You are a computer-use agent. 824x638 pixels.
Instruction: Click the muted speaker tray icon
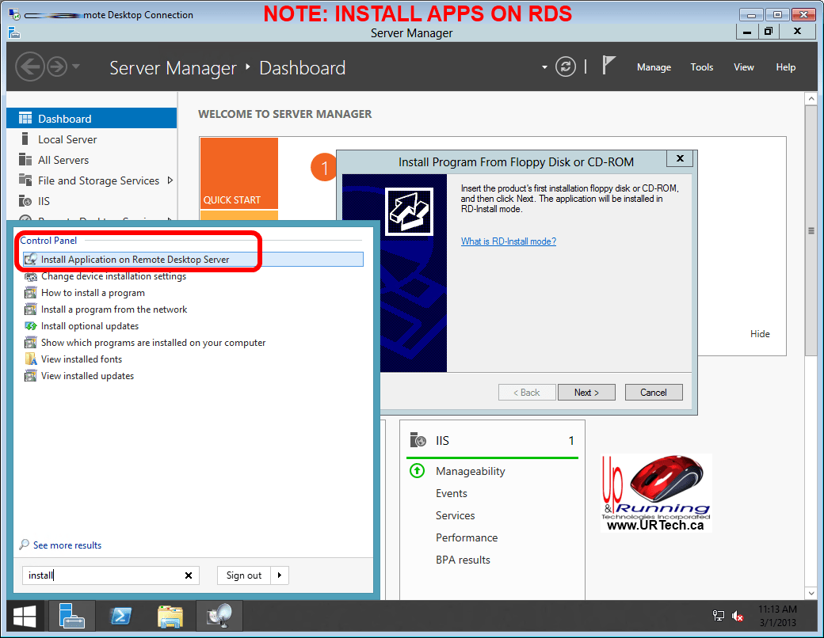coord(737,616)
